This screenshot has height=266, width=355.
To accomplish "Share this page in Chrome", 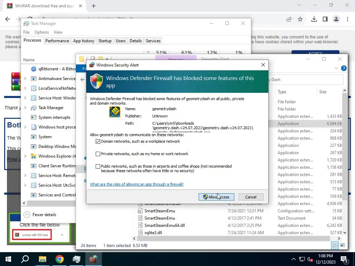I will 289,19.
